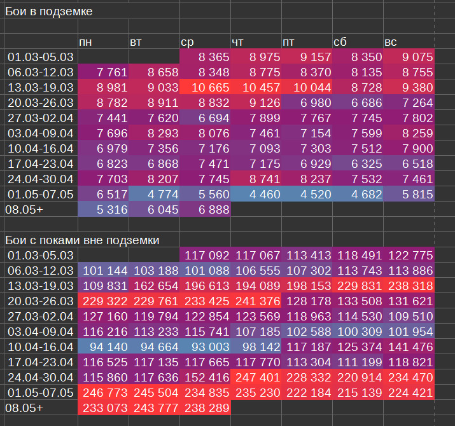Select cell with value 215 139
455x426 pixels.
[358, 393]
